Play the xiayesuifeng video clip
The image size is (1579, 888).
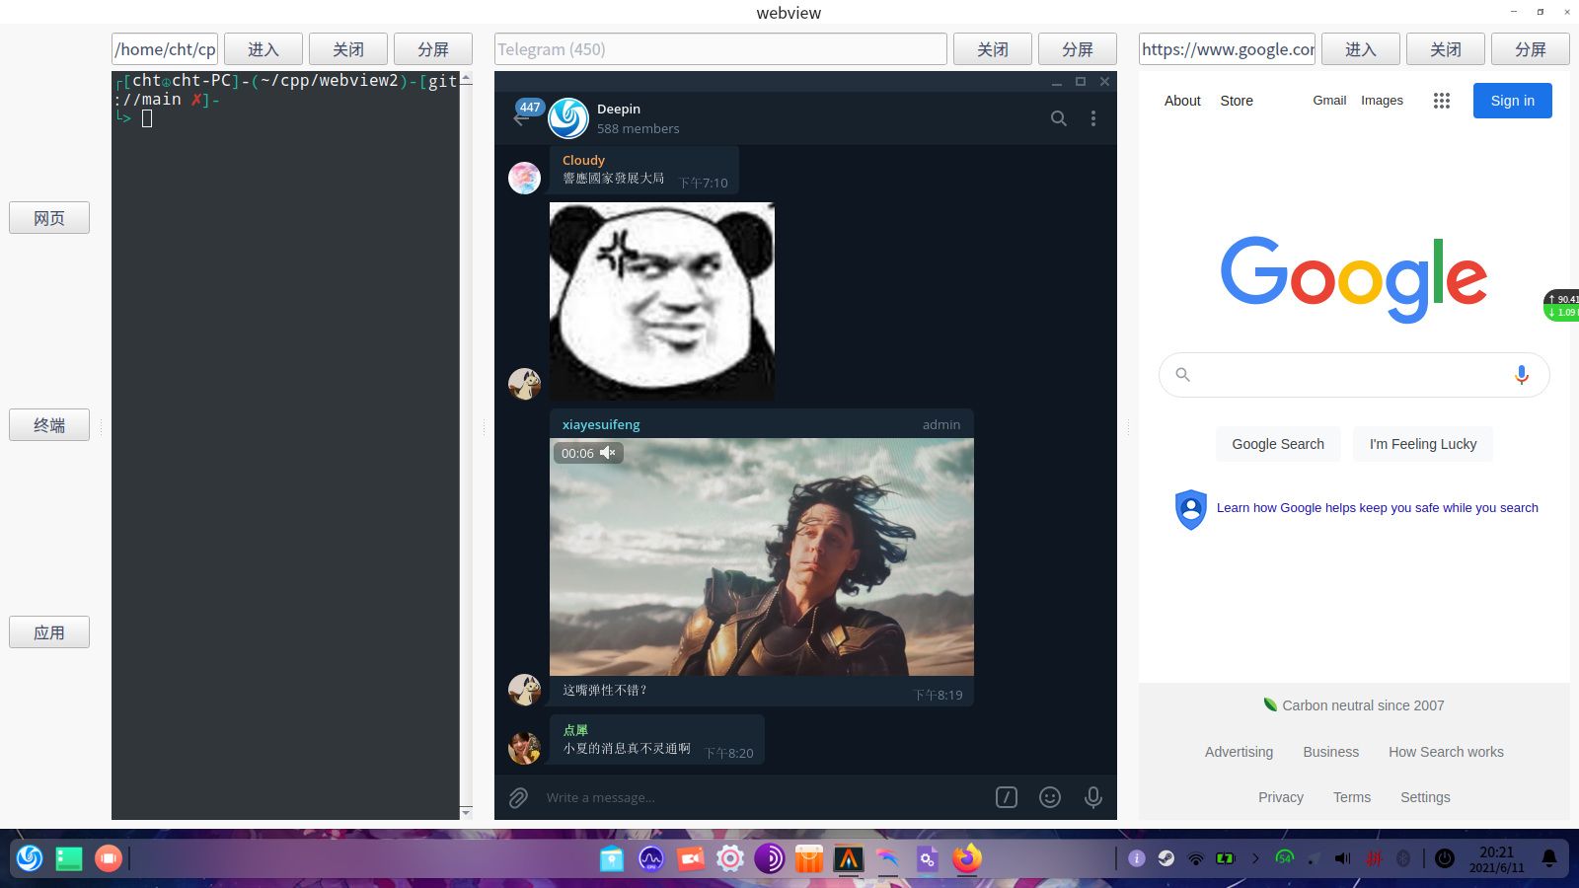coord(762,557)
